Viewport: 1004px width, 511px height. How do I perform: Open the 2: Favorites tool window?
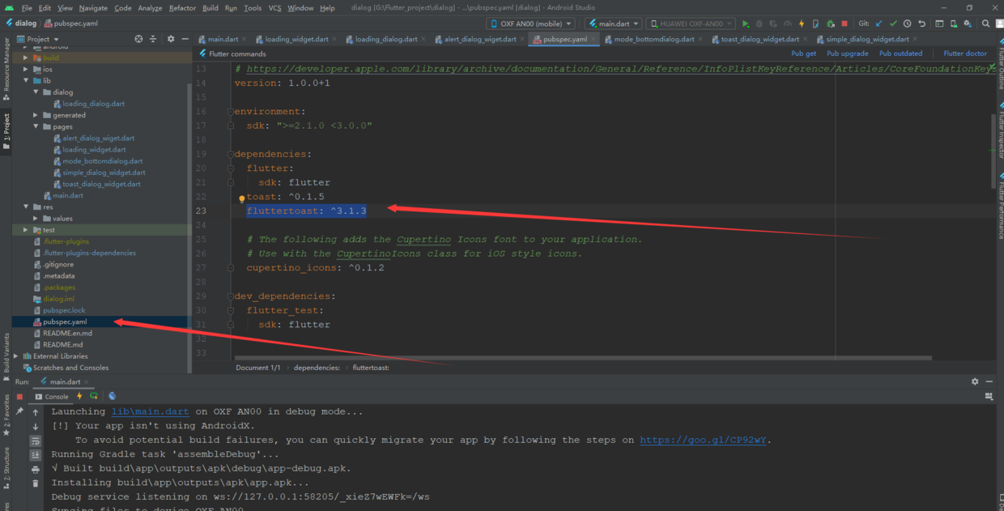coord(6,415)
